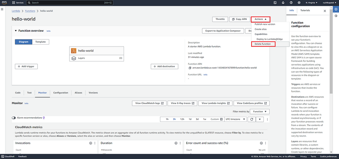
Task: Click the clock icon in the right rail
Action: pyautogui.click(x=336, y=16)
